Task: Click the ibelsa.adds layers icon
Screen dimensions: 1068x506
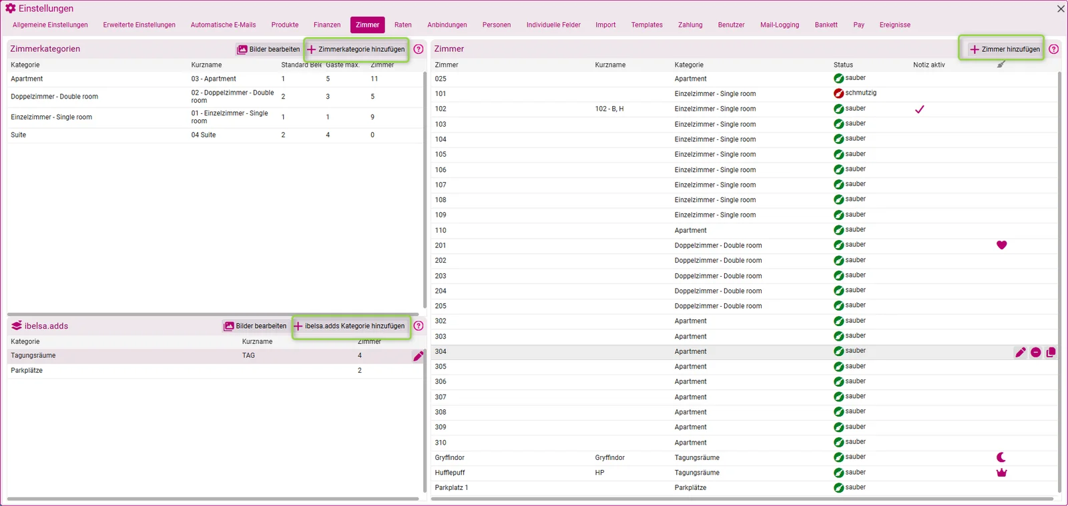Action: 17,326
